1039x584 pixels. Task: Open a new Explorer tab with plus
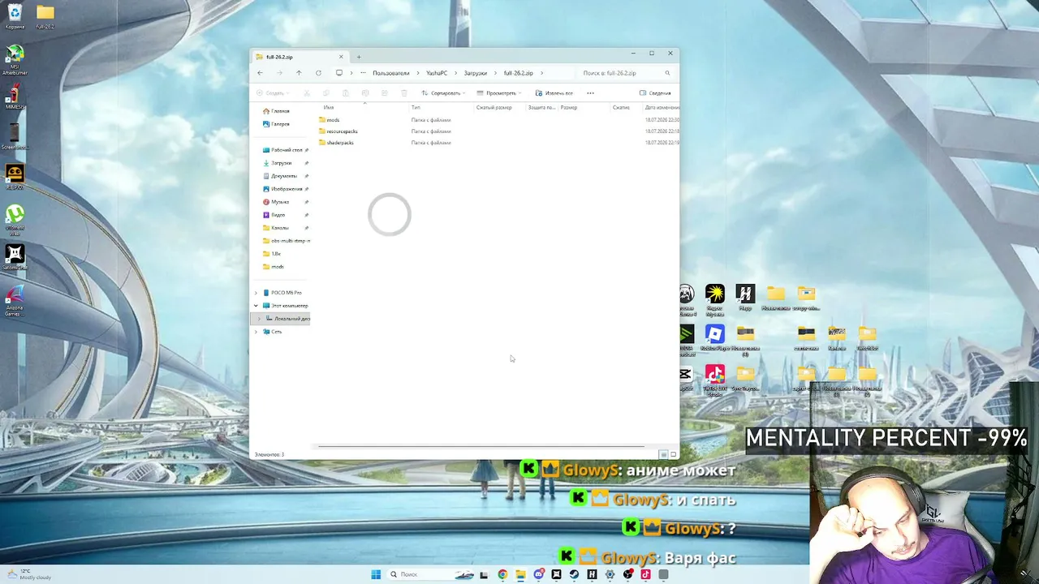(359, 57)
